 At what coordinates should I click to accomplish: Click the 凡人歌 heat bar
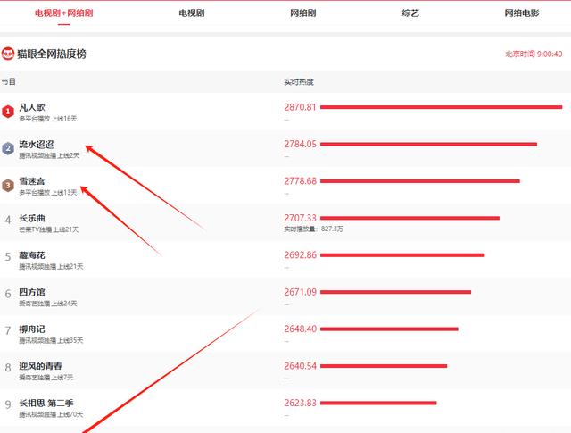point(442,107)
